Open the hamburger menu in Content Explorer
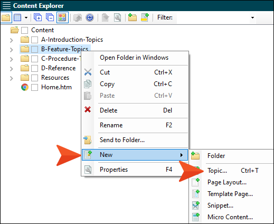 click(6, 6)
